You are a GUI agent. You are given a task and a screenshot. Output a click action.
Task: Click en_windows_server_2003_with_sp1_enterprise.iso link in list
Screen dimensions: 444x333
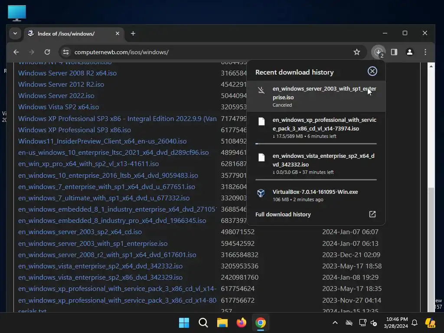93,244
